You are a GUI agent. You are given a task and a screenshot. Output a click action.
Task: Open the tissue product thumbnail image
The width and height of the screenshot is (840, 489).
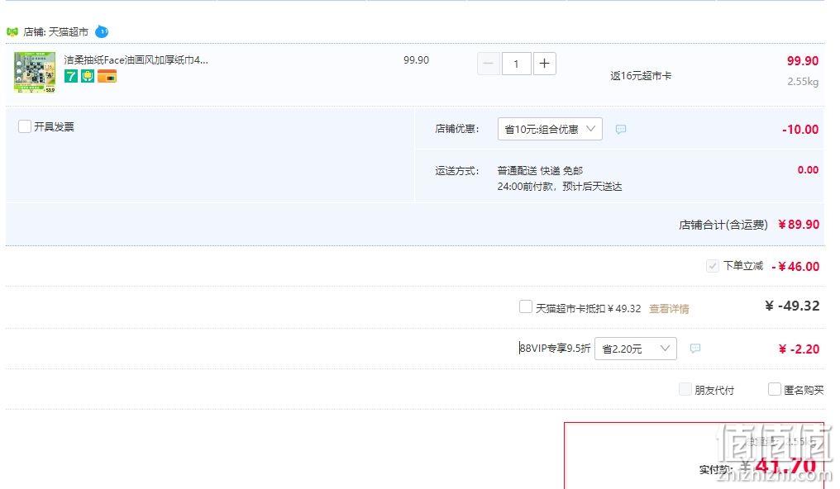click(35, 72)
